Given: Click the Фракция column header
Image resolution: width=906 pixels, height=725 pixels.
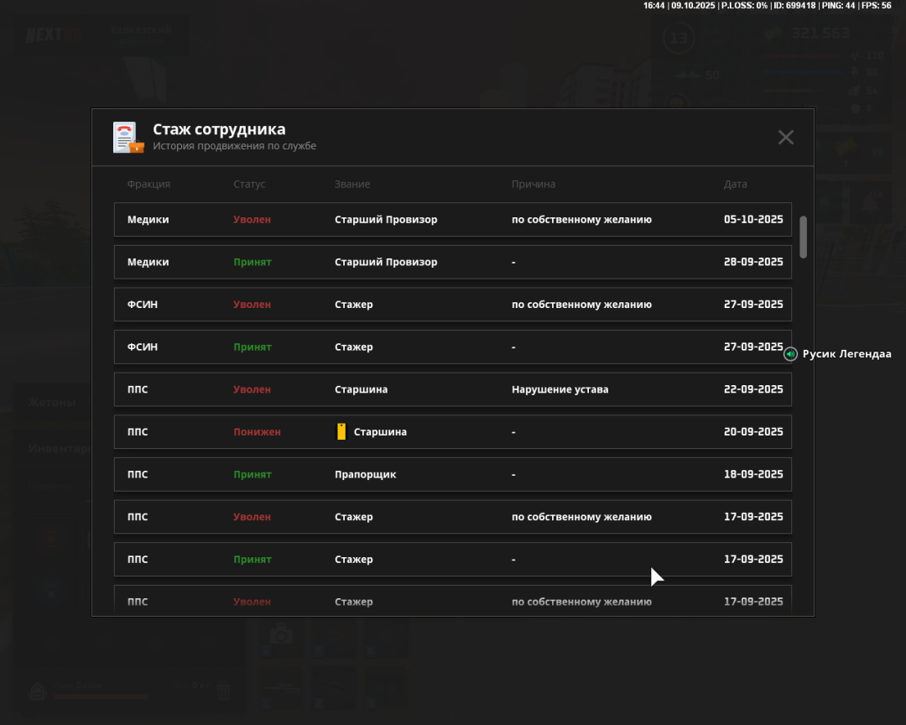Looking at the screenshot, I should click(x=148, y=185).
